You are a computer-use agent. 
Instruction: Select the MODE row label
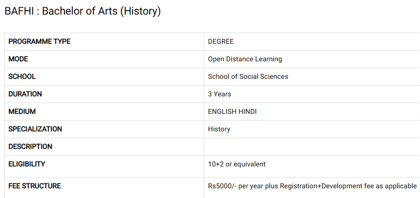19,59
